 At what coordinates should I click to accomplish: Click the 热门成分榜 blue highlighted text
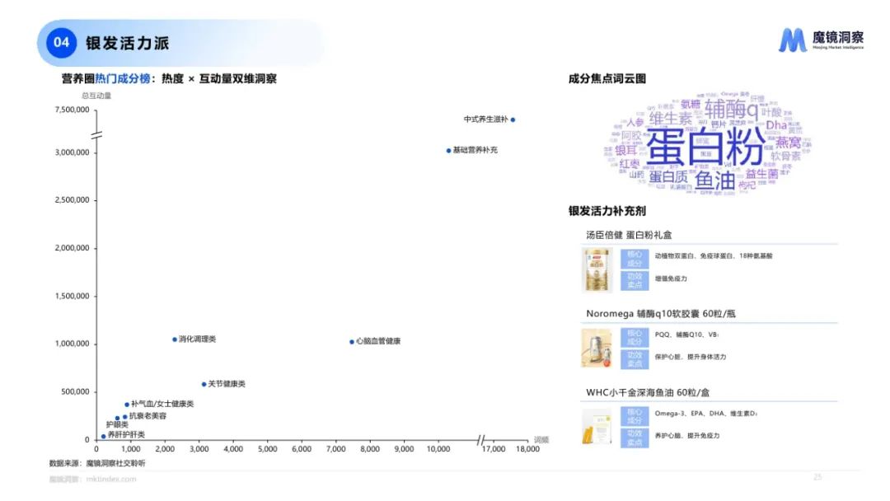click(123, 78)
